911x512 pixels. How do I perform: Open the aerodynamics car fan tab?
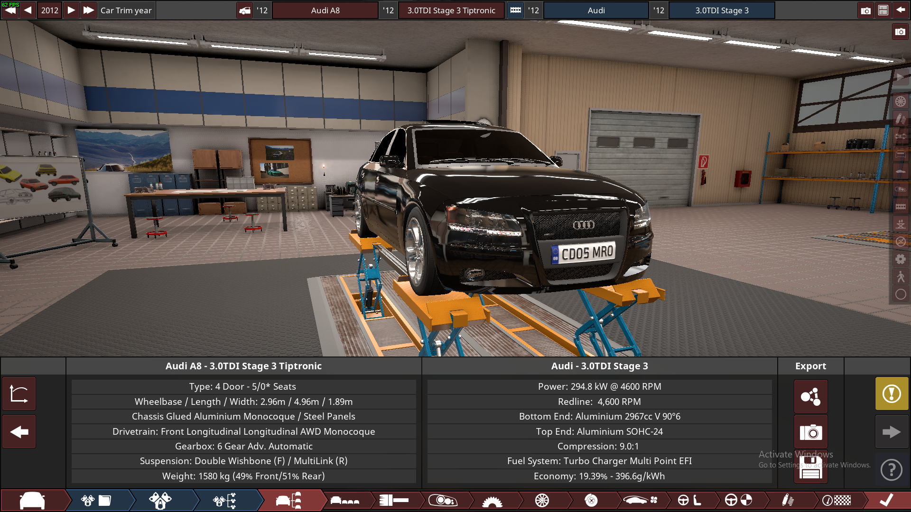pos(640,500)
